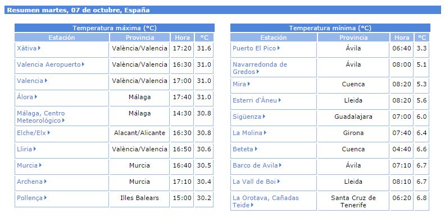Screen dimensions: 445x218
Task: Click arrow icon beside Álora station
Action: pyautogui.click(x=36, y=97)
